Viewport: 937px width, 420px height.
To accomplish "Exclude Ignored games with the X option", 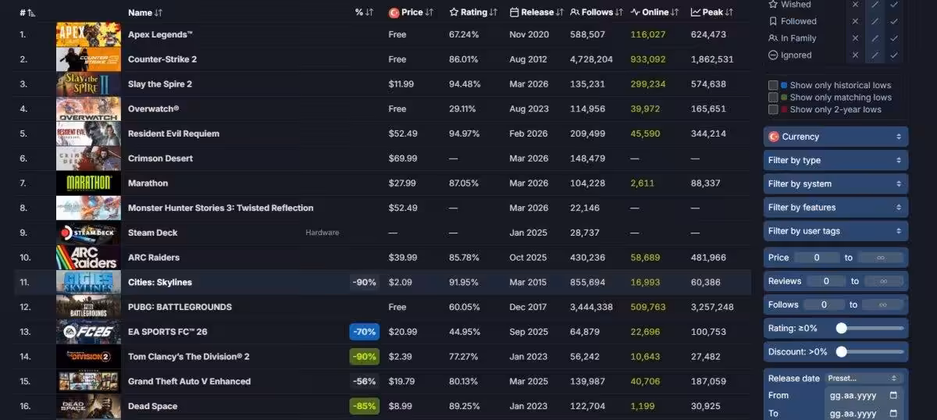I will (855, 55).
